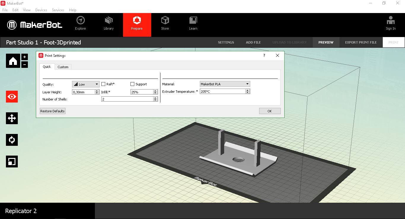Screen dimensions: 405x219
Task: Close the Print Settings dialog
Action: point(278,55)
